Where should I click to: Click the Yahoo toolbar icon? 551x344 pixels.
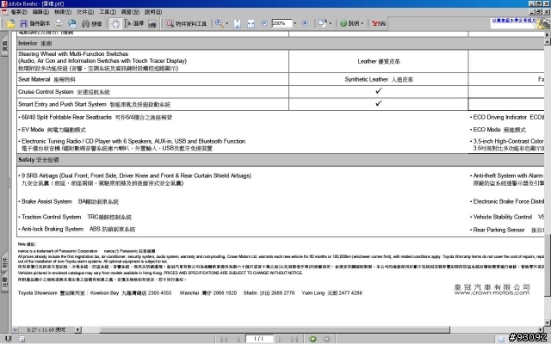coord(379,23)
